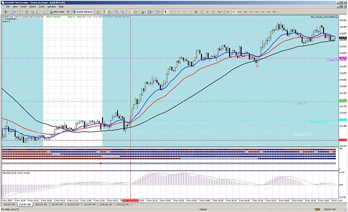Open the Tools menu
The image size is (348, 212).
tap(42, 7)
